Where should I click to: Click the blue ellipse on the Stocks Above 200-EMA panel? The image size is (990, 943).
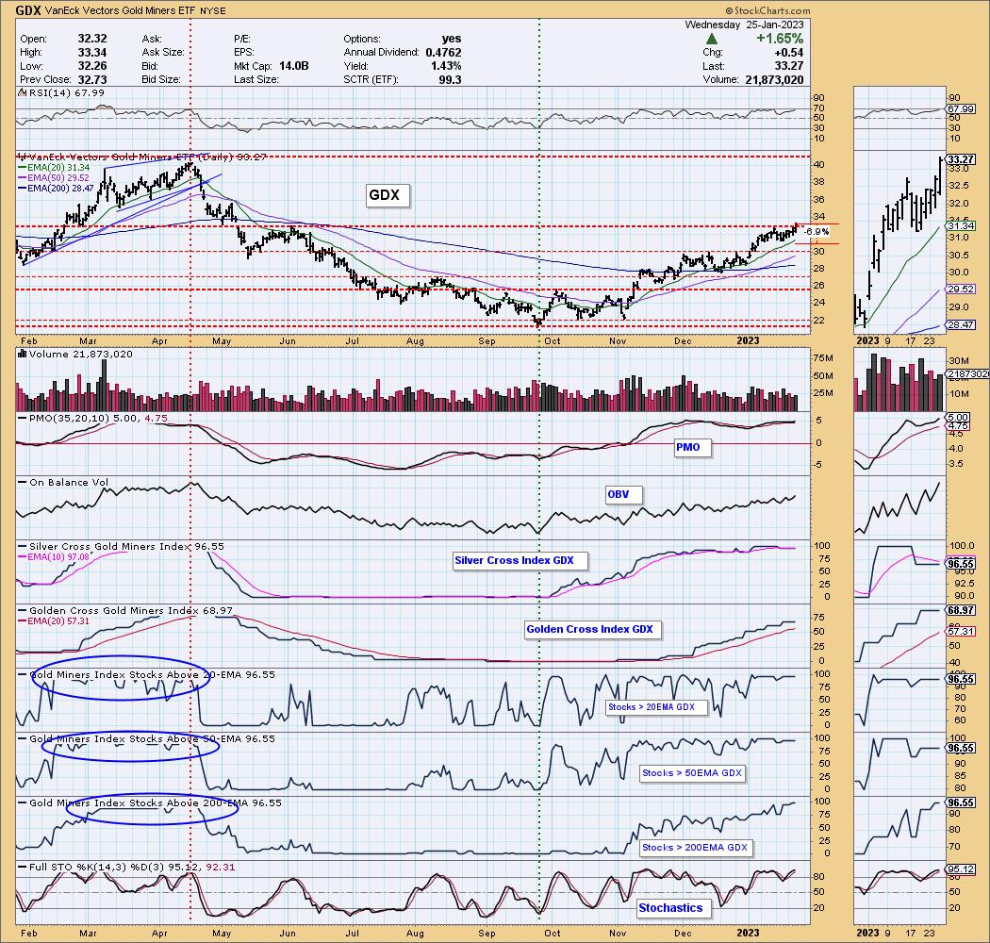(x=153, y=808)
